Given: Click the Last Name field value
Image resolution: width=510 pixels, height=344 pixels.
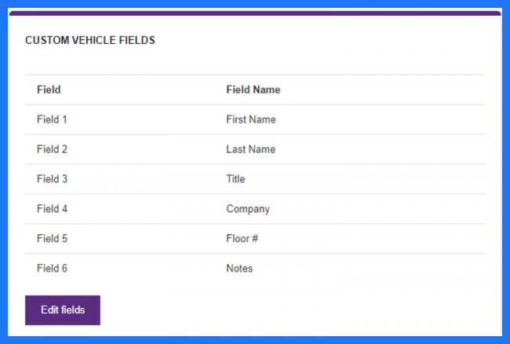Looking at the screenshot, I should (251, 149).
